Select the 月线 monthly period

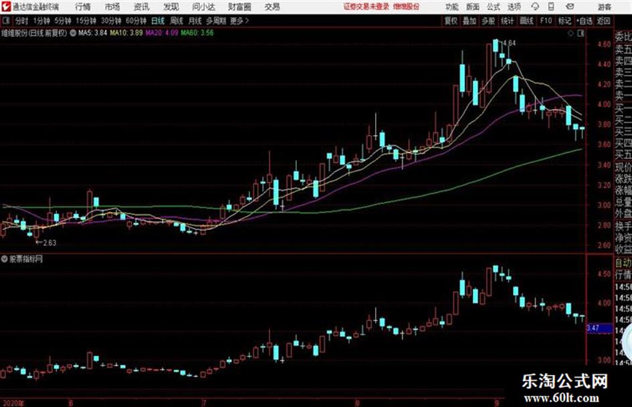pyautogui.click(x=195, y=21)
